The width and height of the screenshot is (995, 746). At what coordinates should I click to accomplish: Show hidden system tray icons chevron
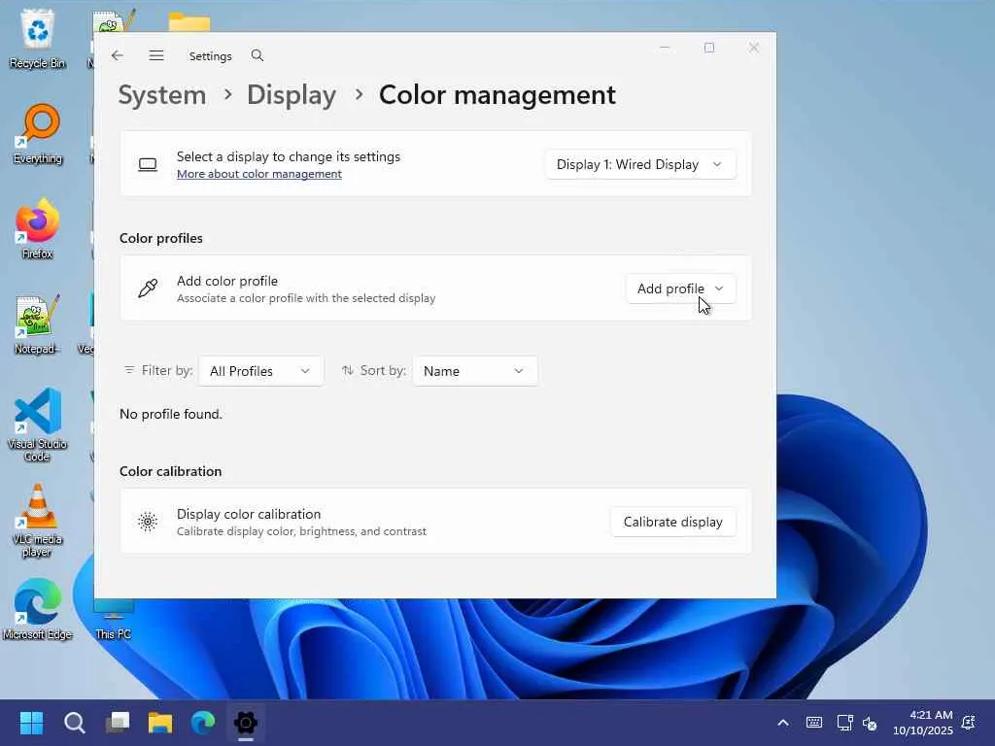[x=783, y=723]
